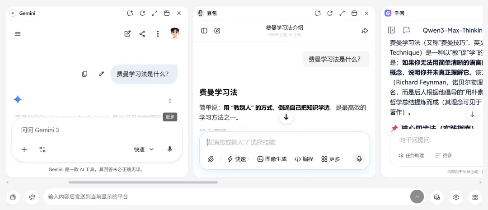Viewport: 488px width, 210px height.
Task: Open Gemini panel in separate window
Action: [x=166, y=14]
